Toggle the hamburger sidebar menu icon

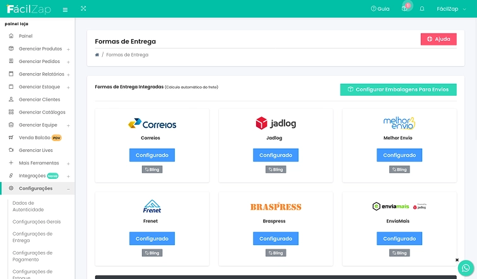[x=65, y=9]
